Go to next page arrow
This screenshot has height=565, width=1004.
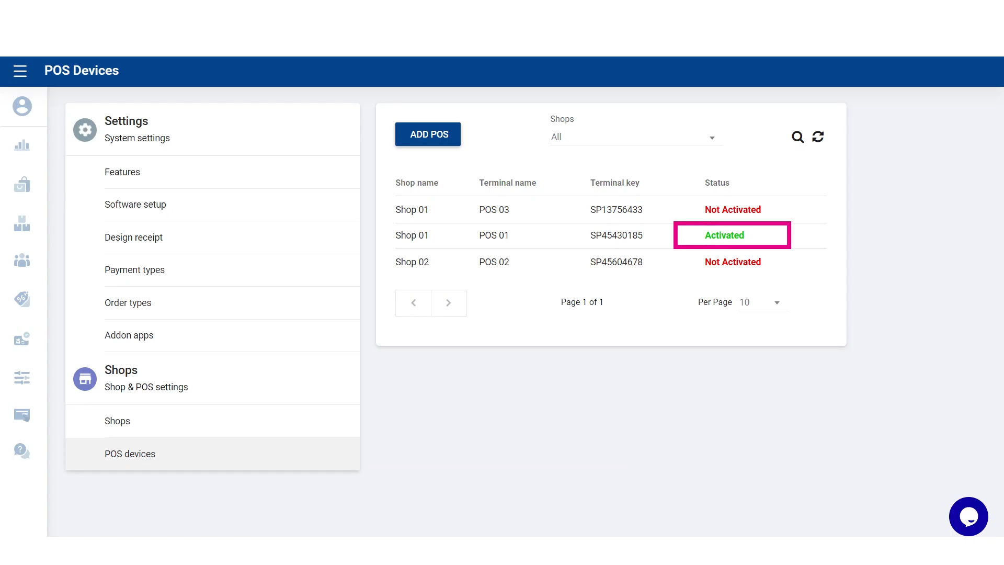coord(449,303)
